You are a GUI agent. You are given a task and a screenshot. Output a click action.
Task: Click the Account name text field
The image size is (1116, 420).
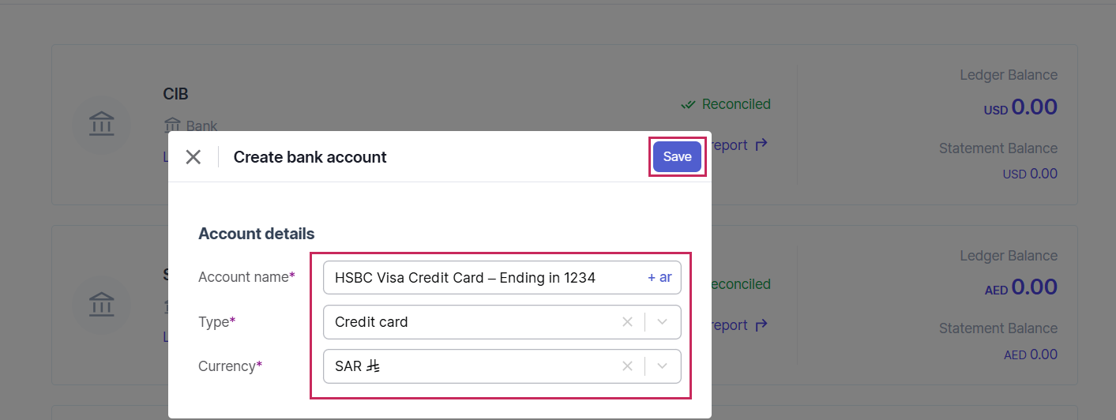coord(482,278)
